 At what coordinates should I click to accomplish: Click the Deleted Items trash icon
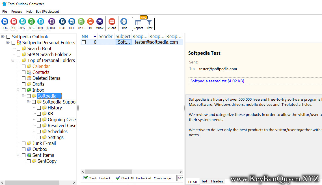29,78
